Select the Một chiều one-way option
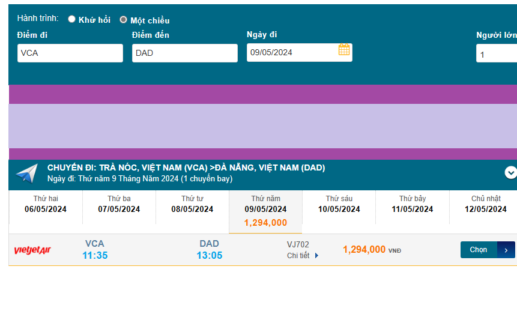The height and width of the screenshot is (317, 517). [x=124, y=20]
